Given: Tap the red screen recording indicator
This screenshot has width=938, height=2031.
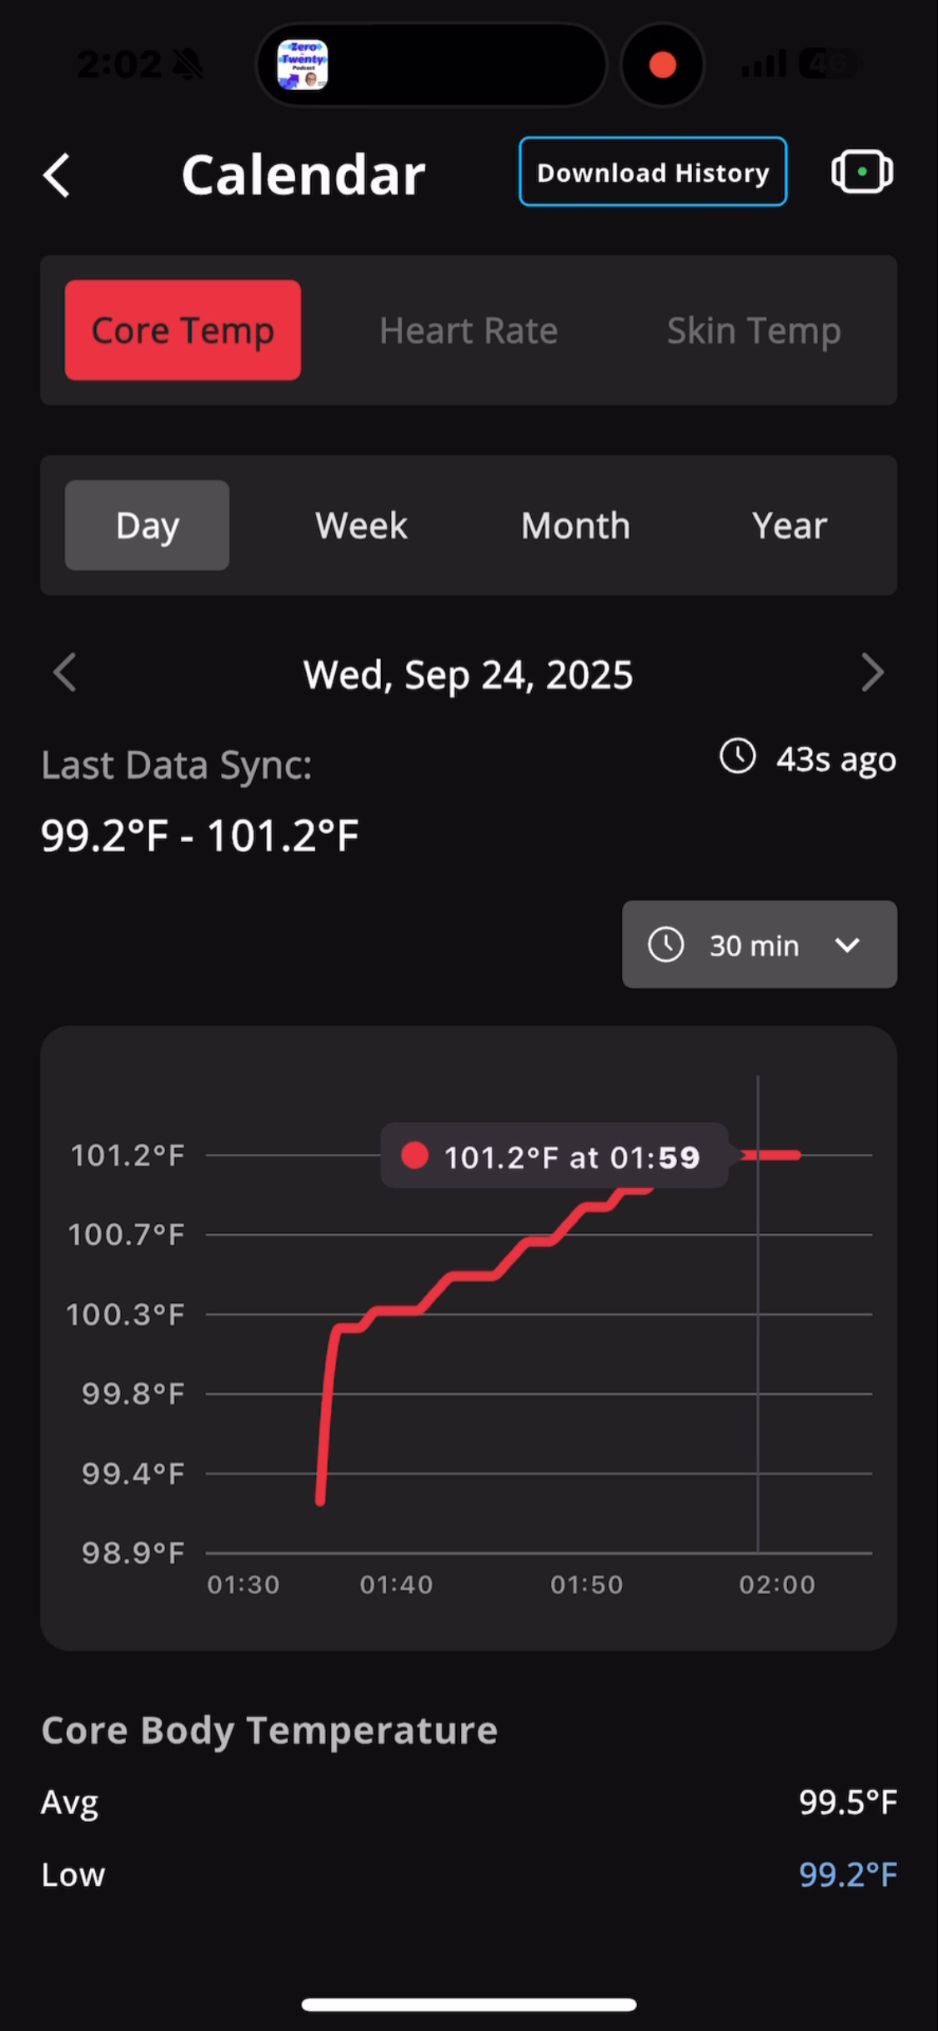Looking at the screenshot, I should [x=663, y=65].
